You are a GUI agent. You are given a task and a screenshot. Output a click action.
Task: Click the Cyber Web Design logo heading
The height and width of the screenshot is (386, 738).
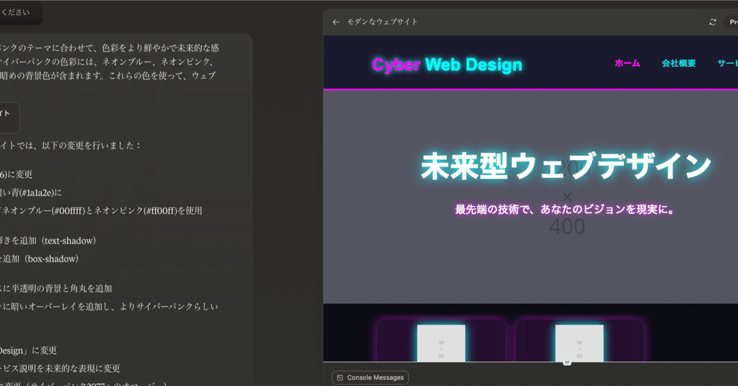pos(447,65)
